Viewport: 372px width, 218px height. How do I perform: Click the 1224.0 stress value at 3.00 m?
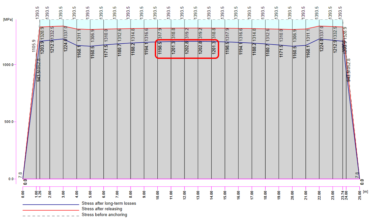pos(66,45)
